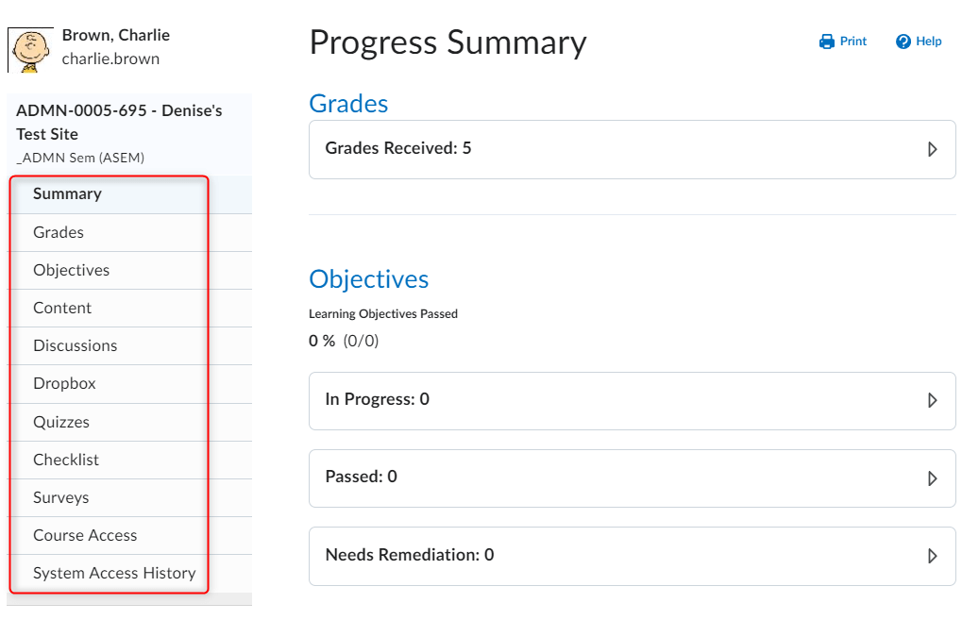Open the Grades sidebar item

point(59,232)
